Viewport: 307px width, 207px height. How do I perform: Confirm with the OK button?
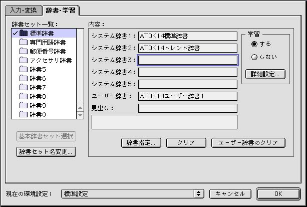(278, 194)
